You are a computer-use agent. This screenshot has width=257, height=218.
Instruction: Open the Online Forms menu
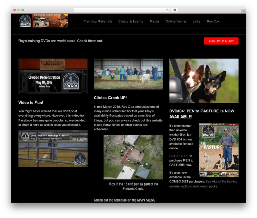point(176,21)
